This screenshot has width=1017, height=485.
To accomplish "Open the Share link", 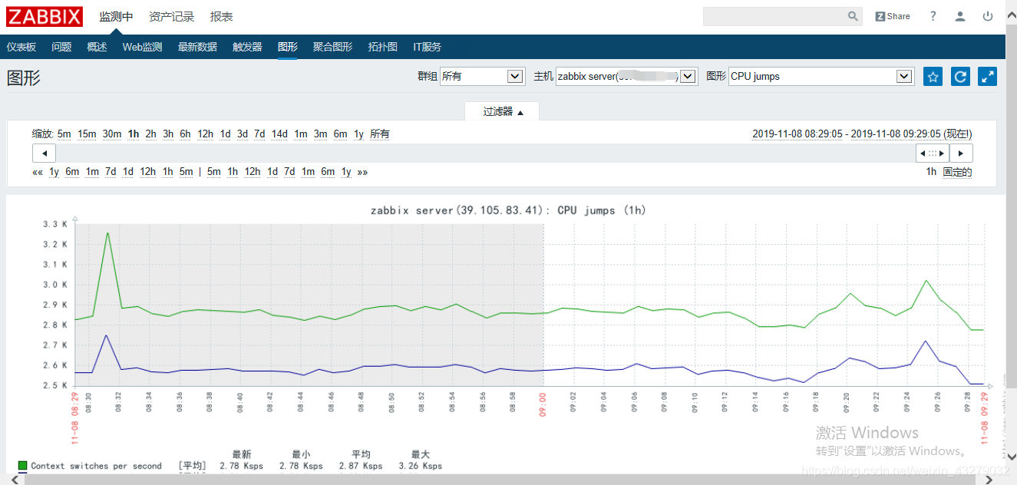I will (x=893, y=16).
